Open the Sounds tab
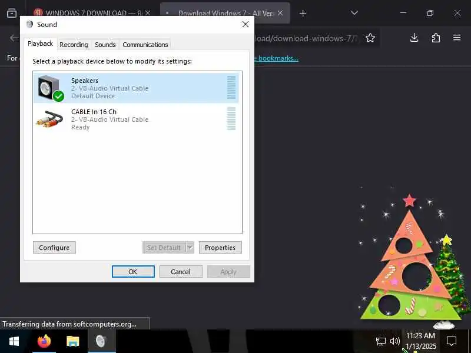471x353 pixels. [105, 45]
